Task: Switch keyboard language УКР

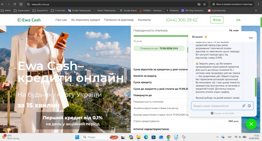Action: click(x=230, y=137)
